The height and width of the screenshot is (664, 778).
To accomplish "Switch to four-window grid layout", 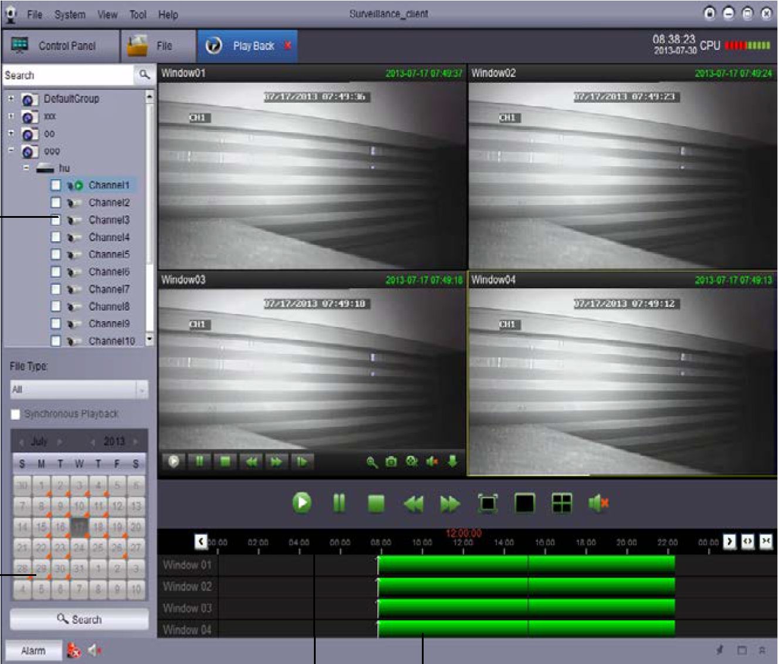I will pyautogui.click(x=561, y=503).
